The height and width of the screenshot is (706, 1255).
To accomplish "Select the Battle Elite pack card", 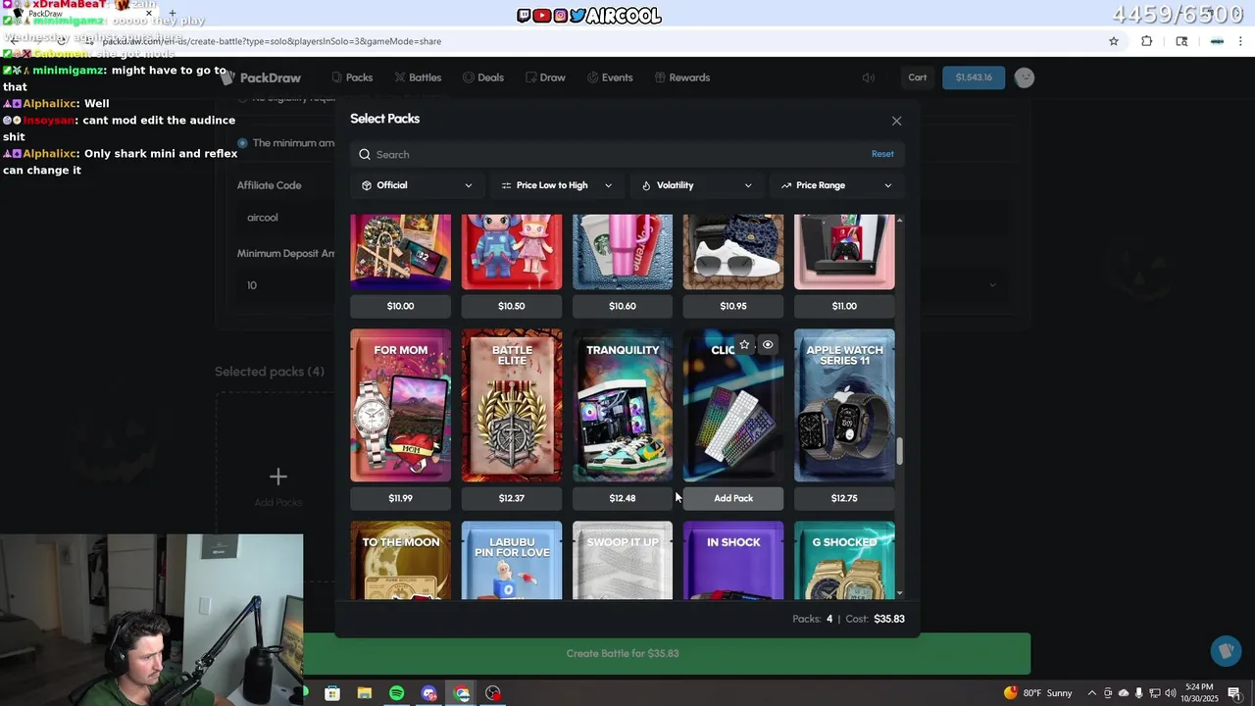I will pyautogui.click(x=512, y=405).
